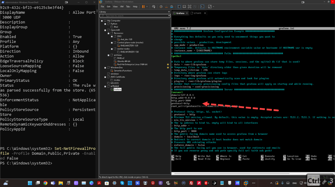
Task: Revert the VM to its last snapshot
Action: point(167,7)
